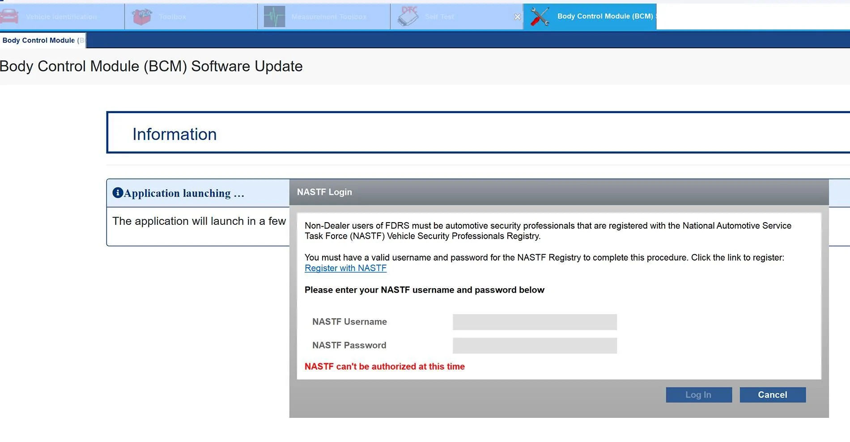Open the Vehicle Identification tab

[x=62, y=17]
